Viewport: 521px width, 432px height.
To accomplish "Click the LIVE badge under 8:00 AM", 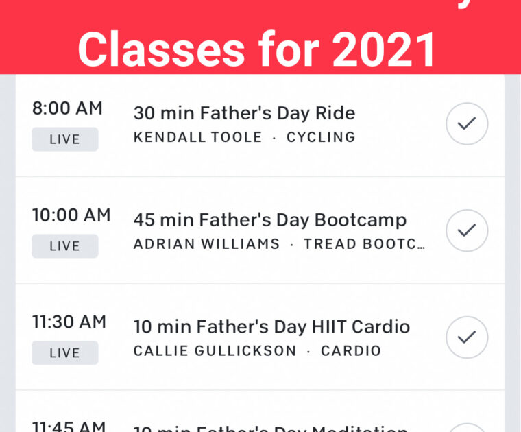I will click(64, 139).
